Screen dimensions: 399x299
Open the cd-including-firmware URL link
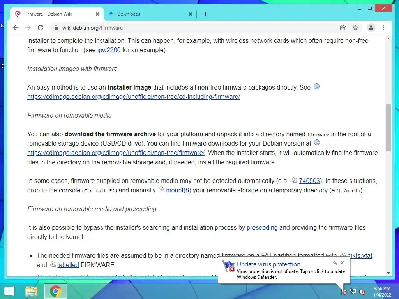click(x=134, y=97)
